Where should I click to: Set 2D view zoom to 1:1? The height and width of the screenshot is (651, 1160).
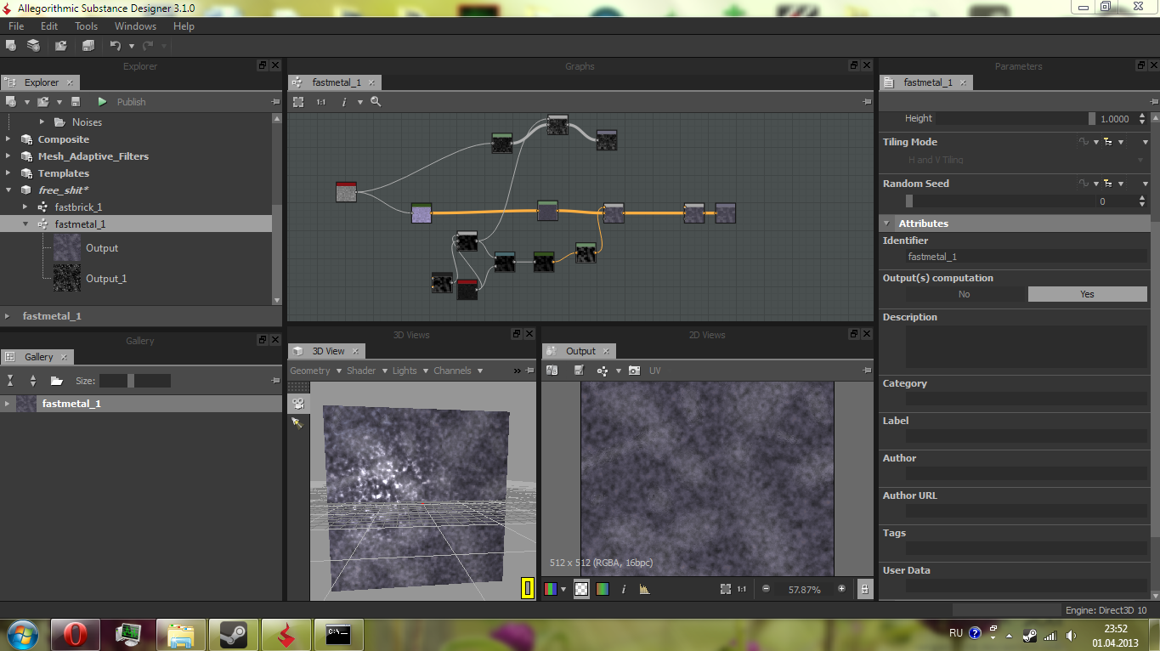(x=742, y=589)
